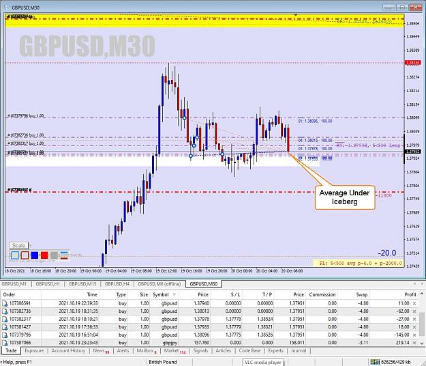Sort trades by the Time column header
This screenshot has width=426, height=366.
[x=71, y=295]
